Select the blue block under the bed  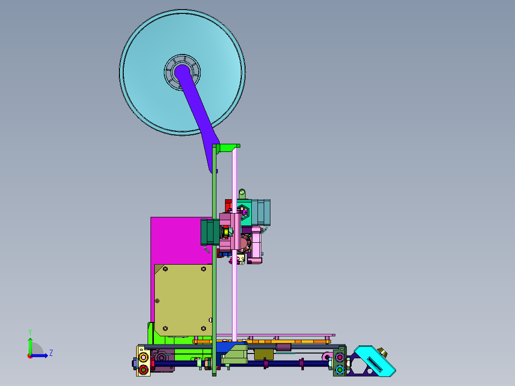click(226, 348)
